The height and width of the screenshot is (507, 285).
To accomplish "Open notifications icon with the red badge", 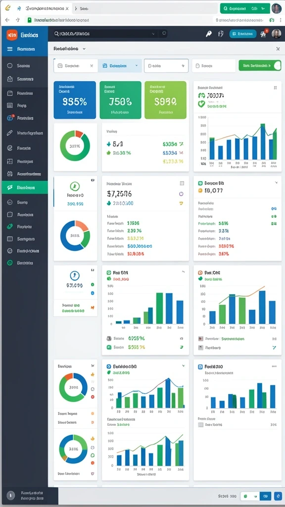I will pyautogui.click(x=264, y=34).
